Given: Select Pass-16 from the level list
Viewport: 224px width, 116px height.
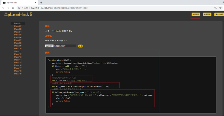Looking at the screenshot, I should point(18,65).
